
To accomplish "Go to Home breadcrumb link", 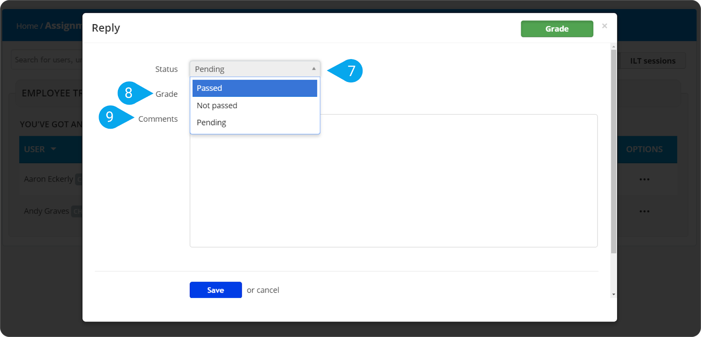I will [x=27, y=26].
